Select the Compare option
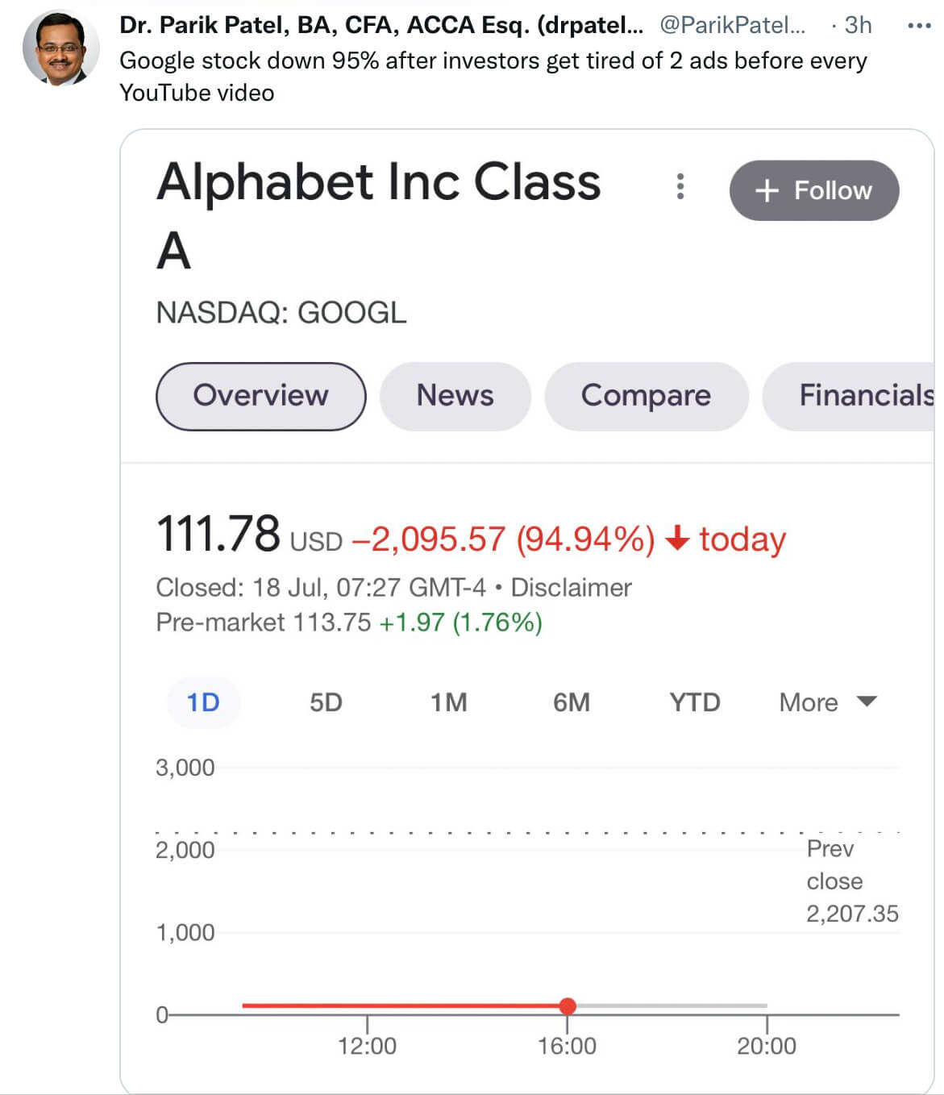Viewport: 944px width, 1095px height. click(647, 396)
